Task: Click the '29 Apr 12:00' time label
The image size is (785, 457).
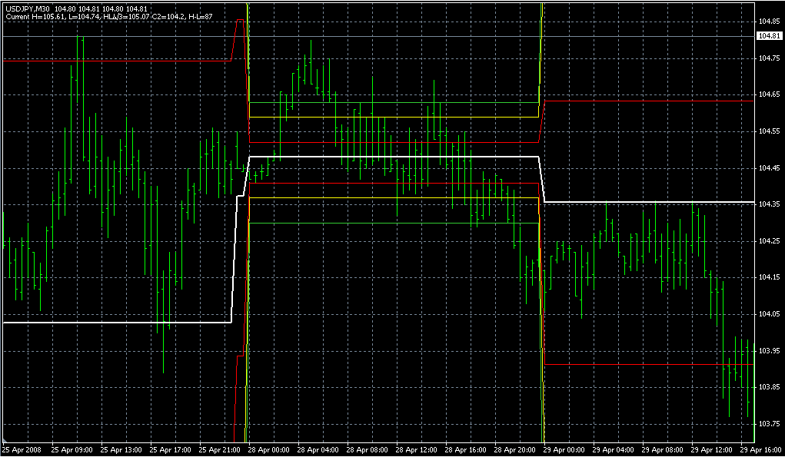Action: tap(713, 450)
